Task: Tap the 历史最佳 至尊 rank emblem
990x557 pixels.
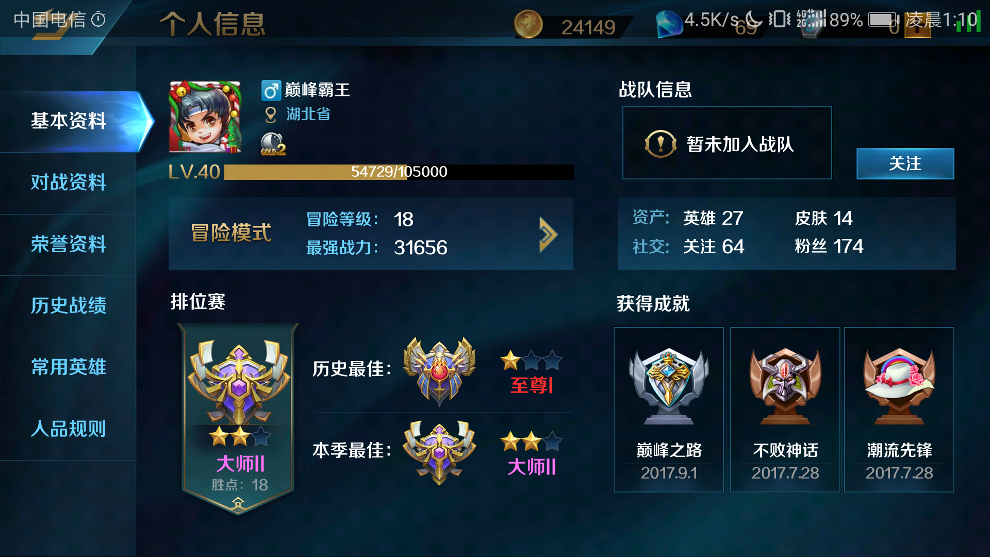Action: (439, 370)
